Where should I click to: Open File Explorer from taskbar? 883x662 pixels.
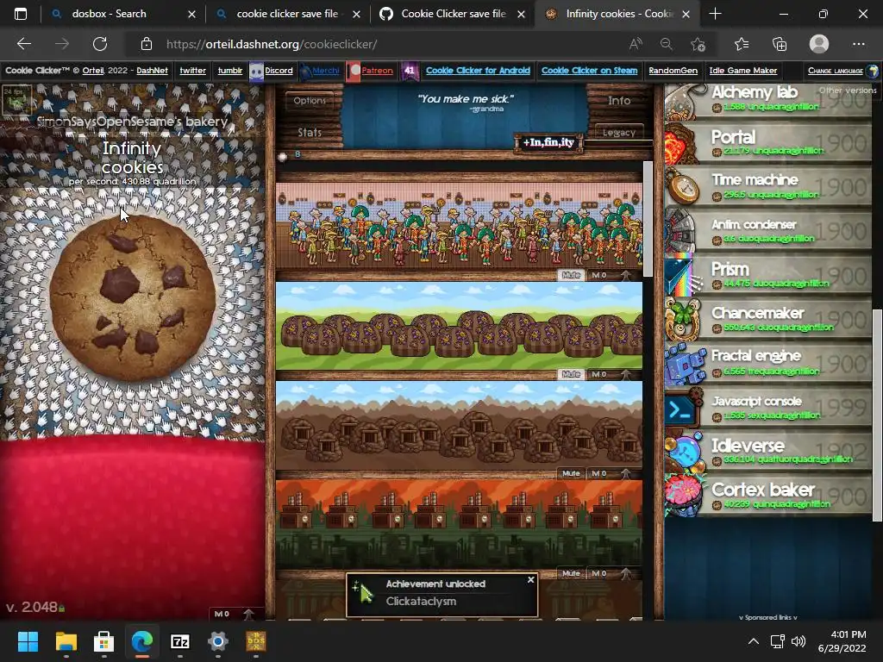(66, 641)
